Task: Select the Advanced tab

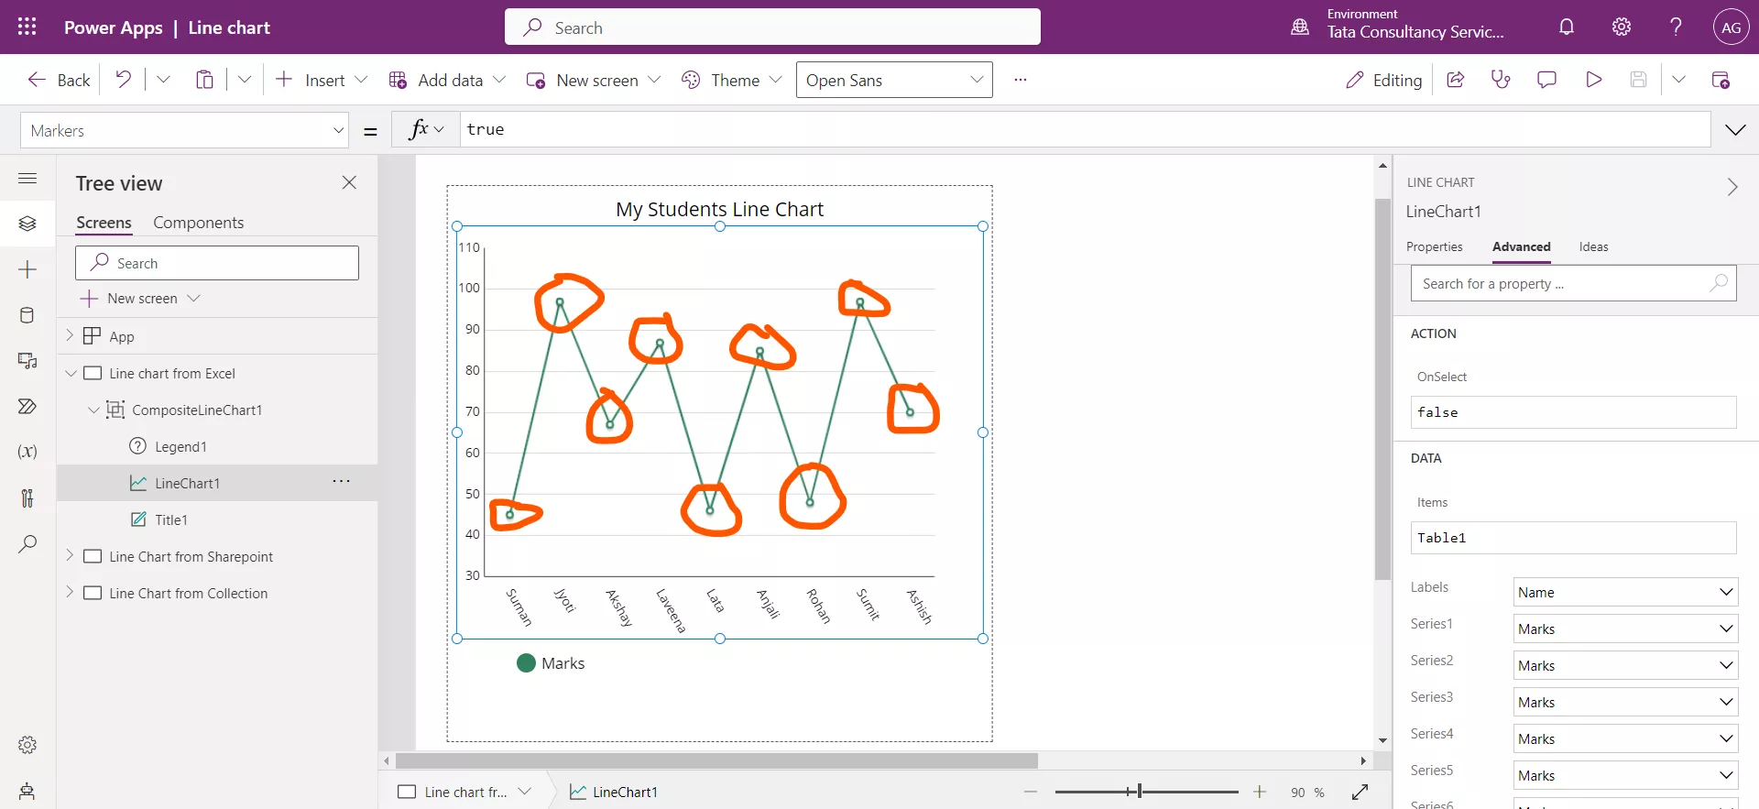Action: [x=1521, y=246]
